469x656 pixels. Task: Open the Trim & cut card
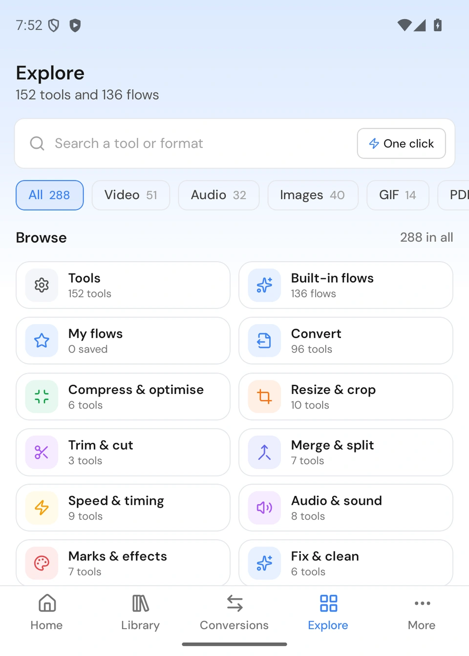tap(123, 452)
